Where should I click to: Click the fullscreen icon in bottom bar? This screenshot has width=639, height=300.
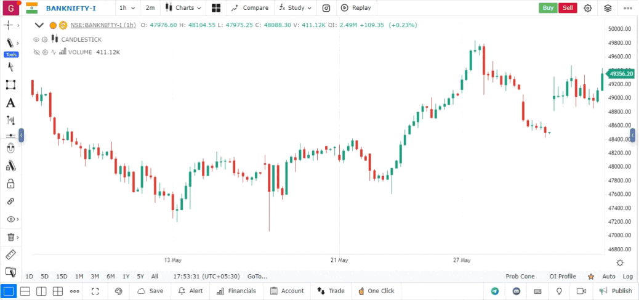(x=95, y=291)
